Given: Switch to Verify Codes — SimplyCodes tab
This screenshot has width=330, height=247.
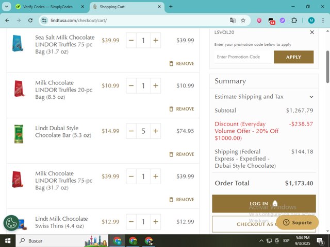Looking at the screenshot, I should (x=48, y=7).
